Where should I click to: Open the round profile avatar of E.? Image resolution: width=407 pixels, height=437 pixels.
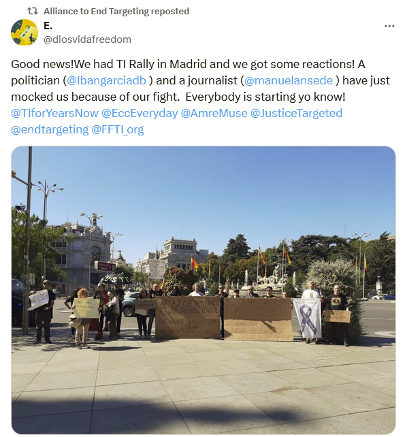pos(25,32)
